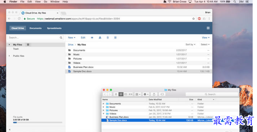Expand My Files tree in Cloud Drive sidebar
The height and width of the screenshot is (132, 257).
point(9,45)
